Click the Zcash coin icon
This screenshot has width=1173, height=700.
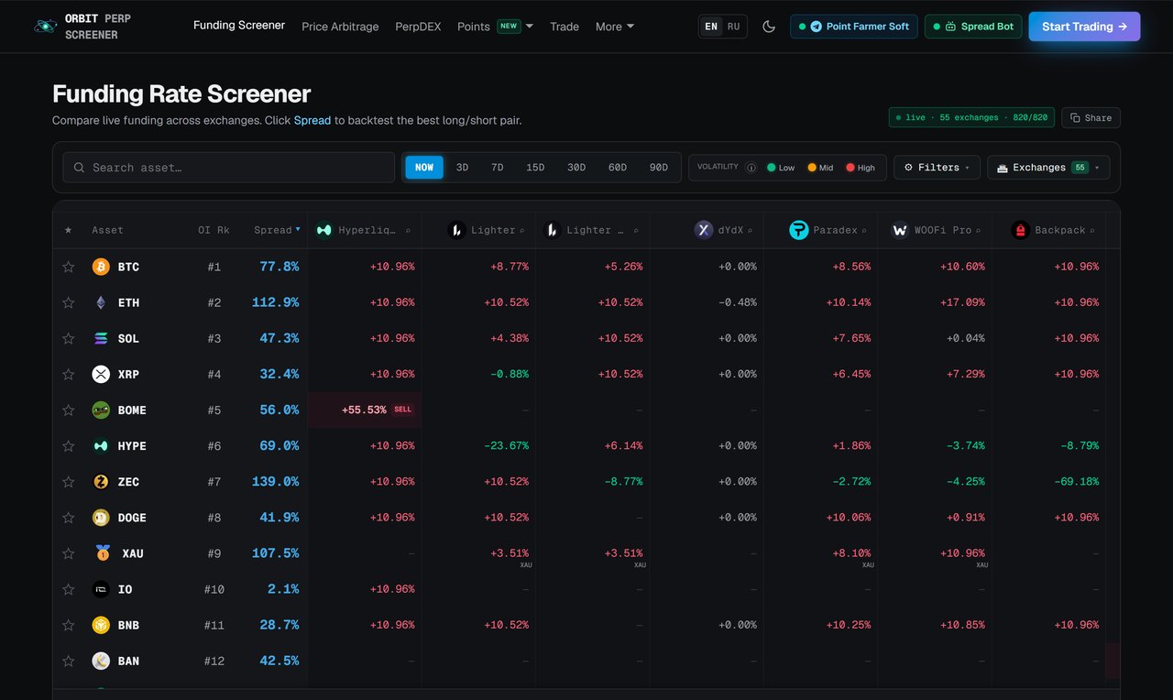coord(101,481)
